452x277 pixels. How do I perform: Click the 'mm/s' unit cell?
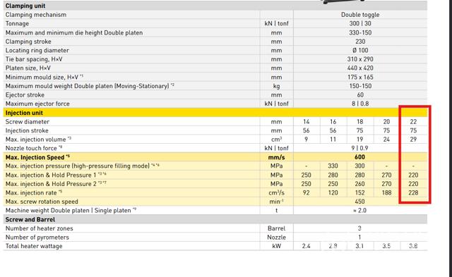coord(276,157)
